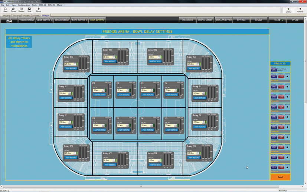Adjust P5 delay with stepper arrows
This screenshot has width=307, height=192.
[x=176, y=126]
